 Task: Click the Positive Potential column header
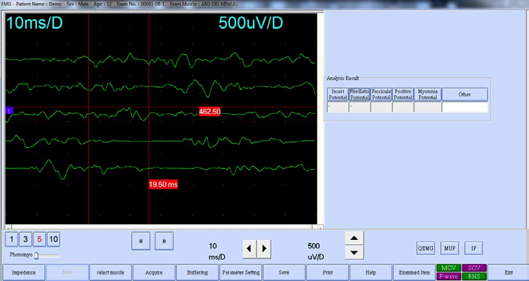point(403,94)
